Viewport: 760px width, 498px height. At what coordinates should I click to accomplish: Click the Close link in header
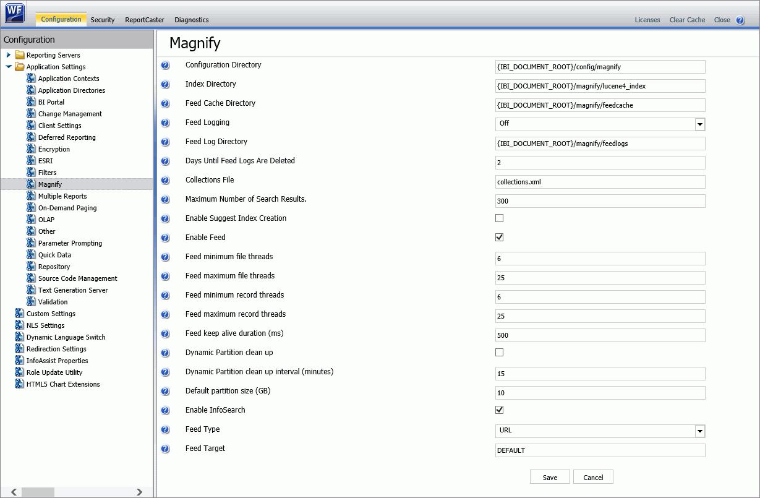tap(722, 20)
